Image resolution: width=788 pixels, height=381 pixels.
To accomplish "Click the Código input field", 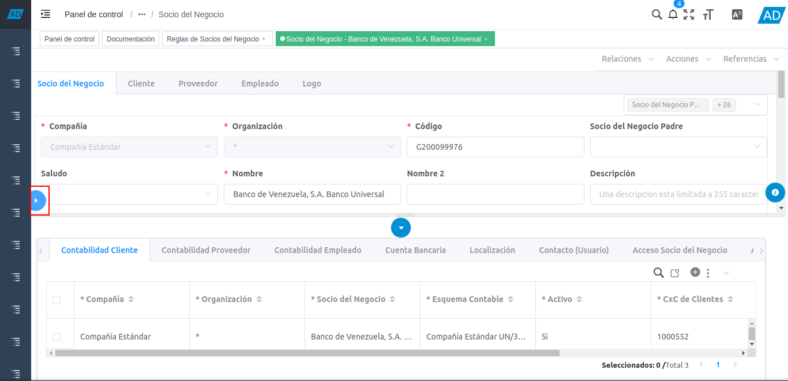I will (495, 147).
